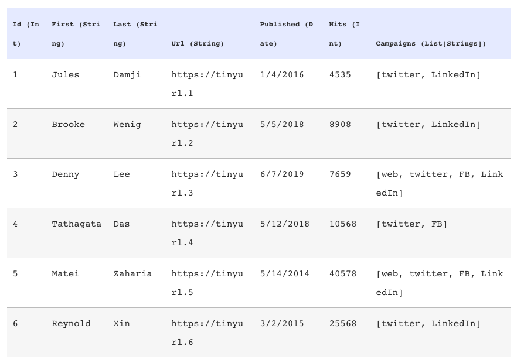Image resolution: width=524 pixels, height=363 pixels.
Task: Select the published date 6/7/2019
Action: (x=282, y=174)
